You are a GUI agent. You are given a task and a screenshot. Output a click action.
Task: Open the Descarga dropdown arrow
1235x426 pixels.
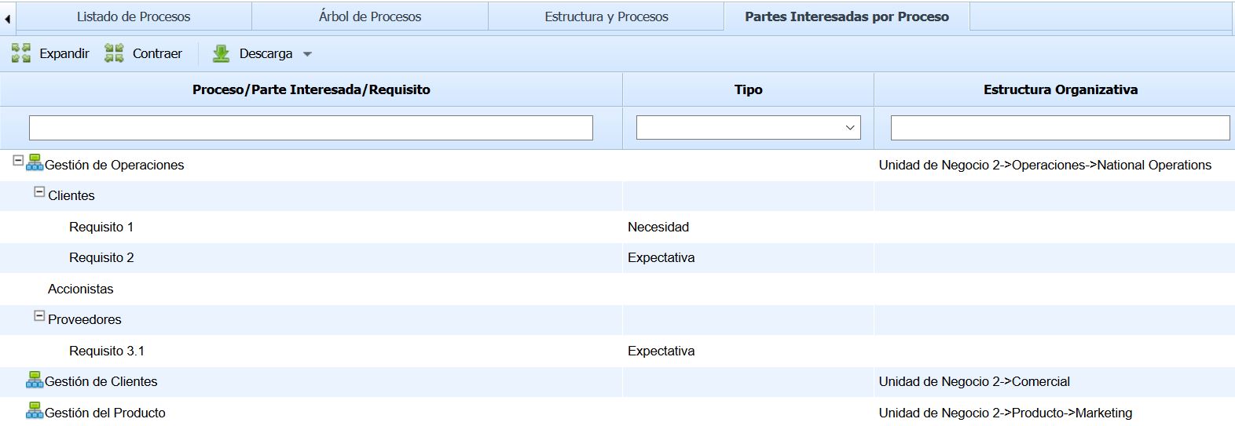click(x=307, y=54)
